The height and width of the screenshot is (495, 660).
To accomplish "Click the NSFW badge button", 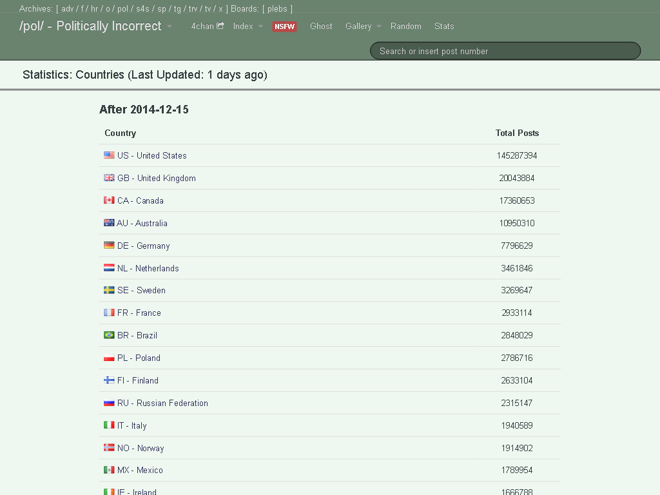I will (284, 26).
